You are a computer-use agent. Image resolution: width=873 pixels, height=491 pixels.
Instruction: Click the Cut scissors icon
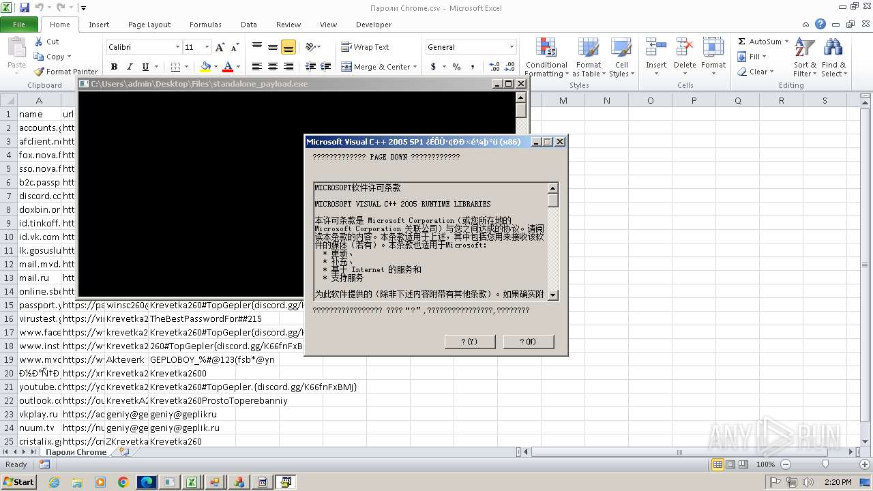pyautogui.click(x=39, y=42)
